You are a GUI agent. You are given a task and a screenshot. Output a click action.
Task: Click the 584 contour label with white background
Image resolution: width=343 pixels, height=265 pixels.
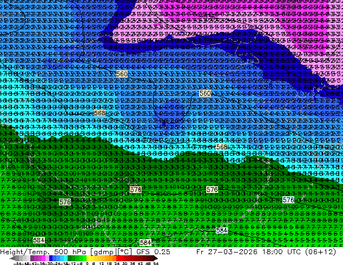222,230
